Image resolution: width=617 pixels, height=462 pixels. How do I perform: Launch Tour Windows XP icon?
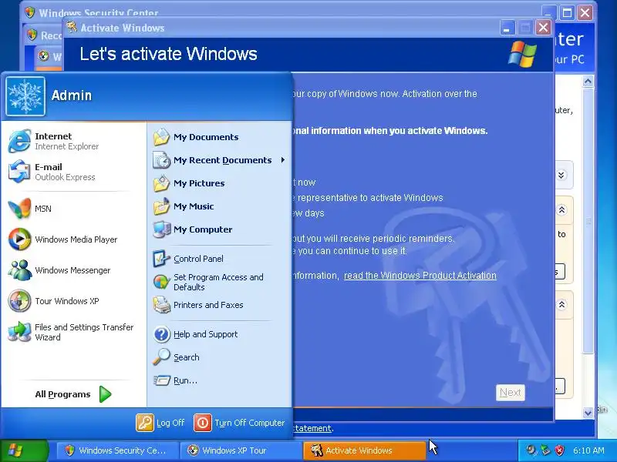coord(19,301)
